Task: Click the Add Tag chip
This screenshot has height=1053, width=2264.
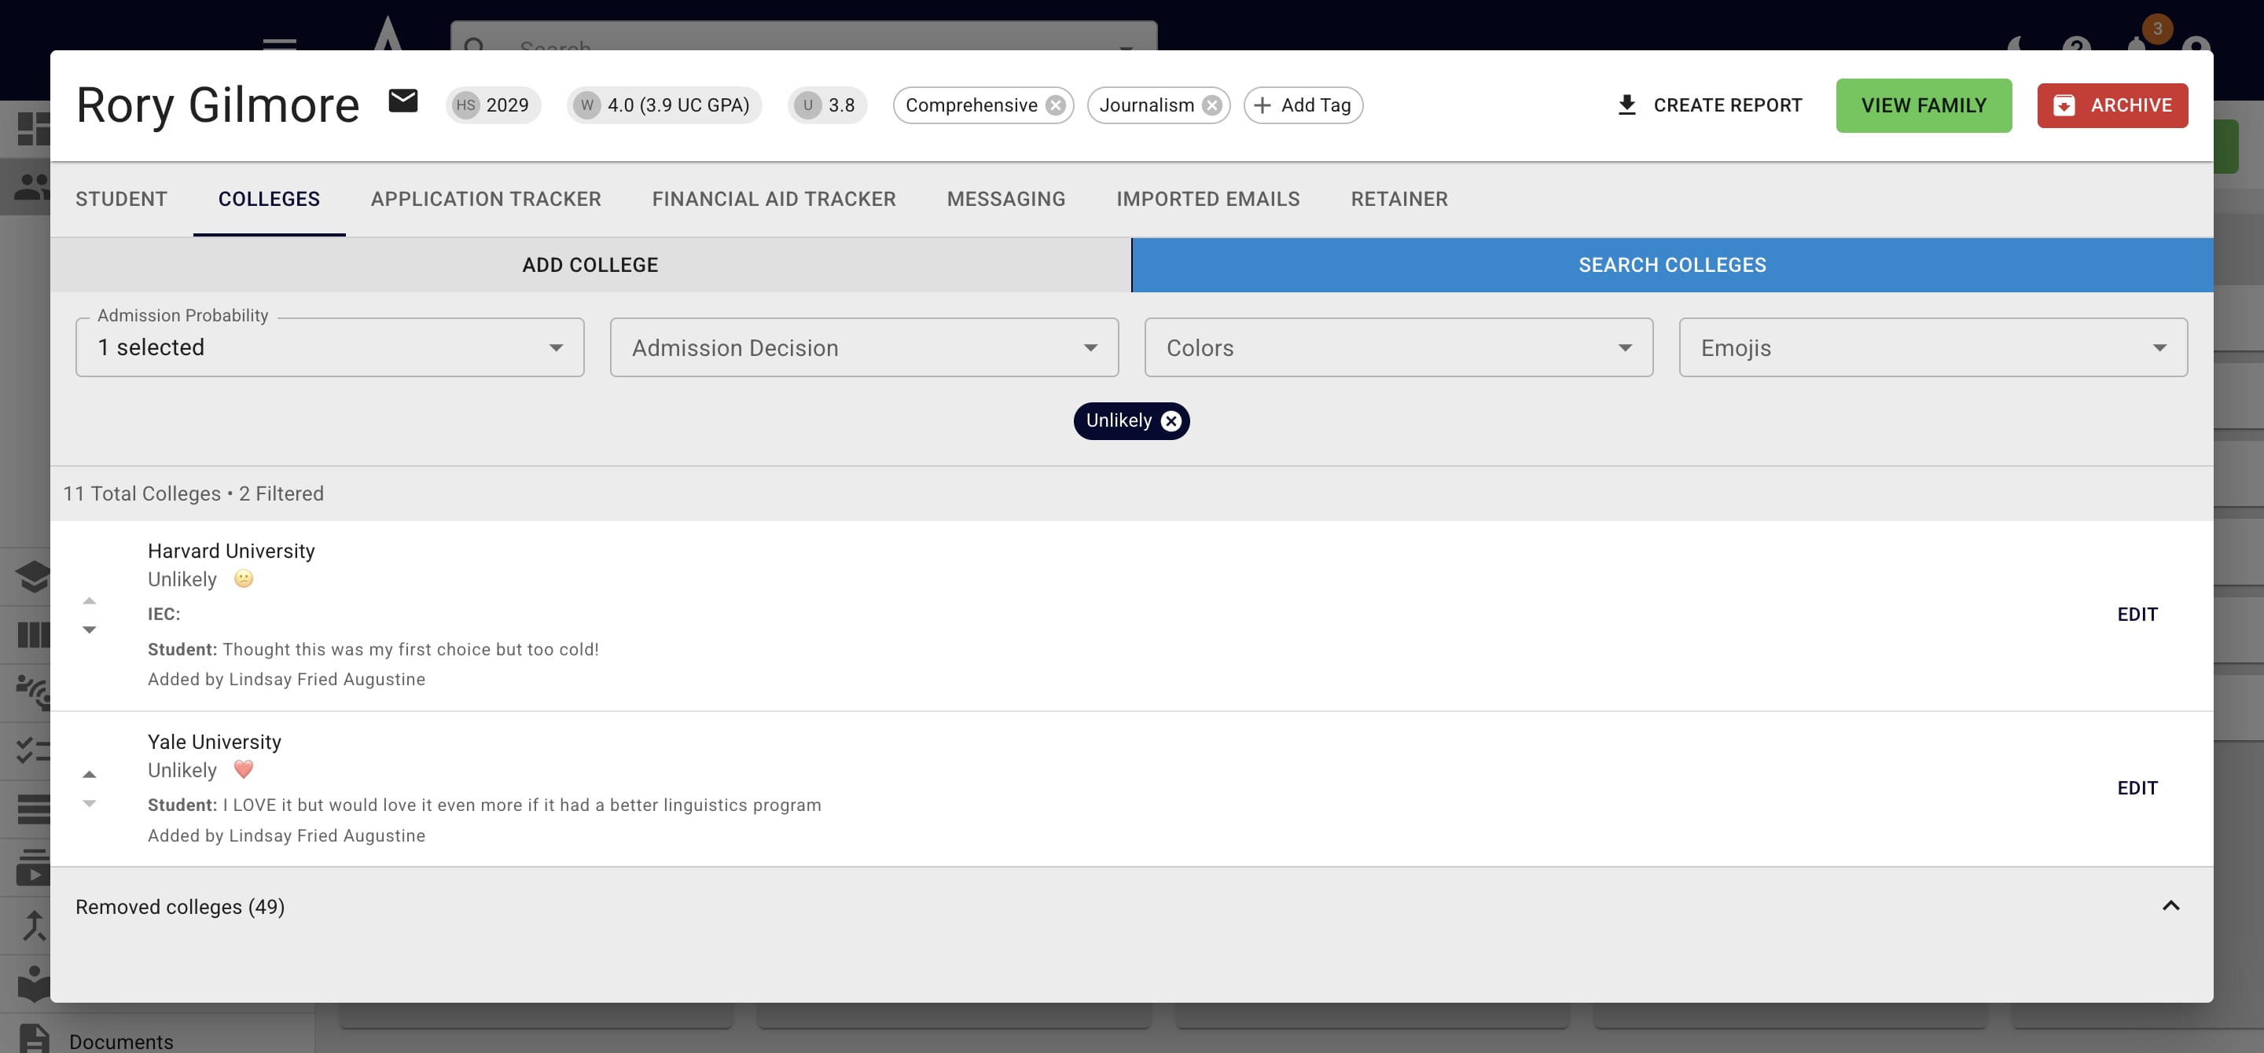Action: pyautogui.click(x=1303, y=105)
